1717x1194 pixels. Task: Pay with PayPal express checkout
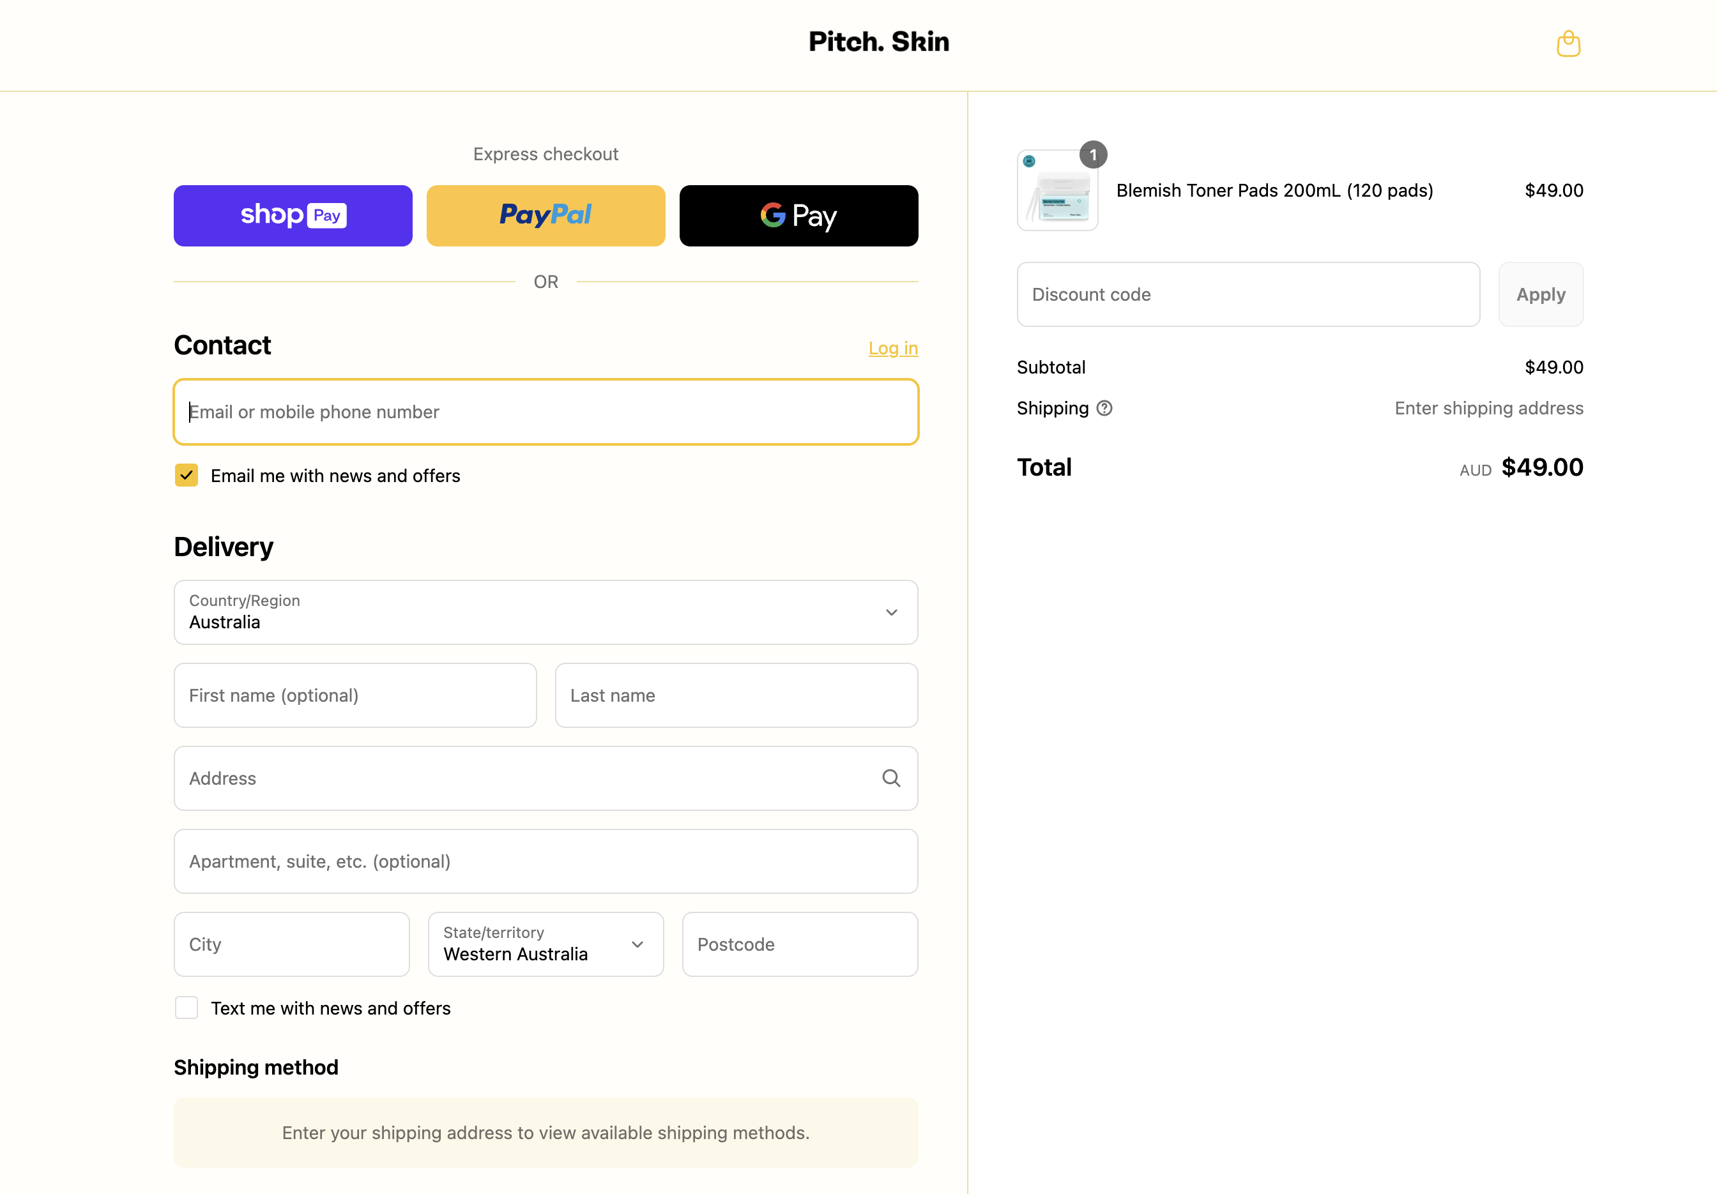point(545,215)
